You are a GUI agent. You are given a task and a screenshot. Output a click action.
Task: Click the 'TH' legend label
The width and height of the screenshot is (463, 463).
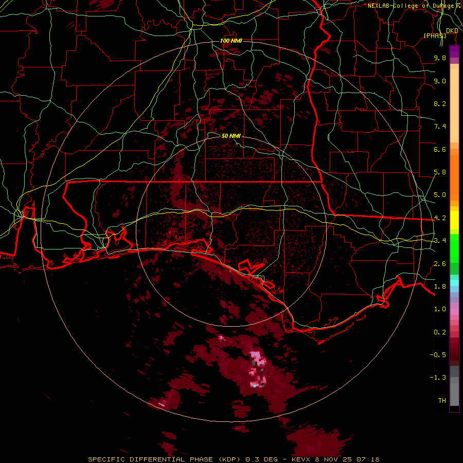coord(442,401)
